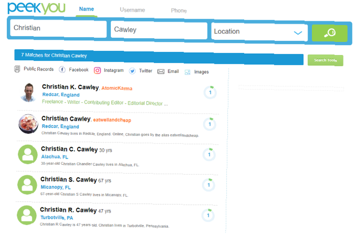
Task: Open the Christian Cawley eatwellandcheap result name
Action: point(66,119)
